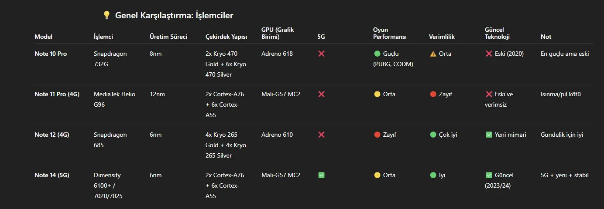Click the red X beside Eski (2020)
This screenshot has width=604, height=209.
click(x=489, y=54)
